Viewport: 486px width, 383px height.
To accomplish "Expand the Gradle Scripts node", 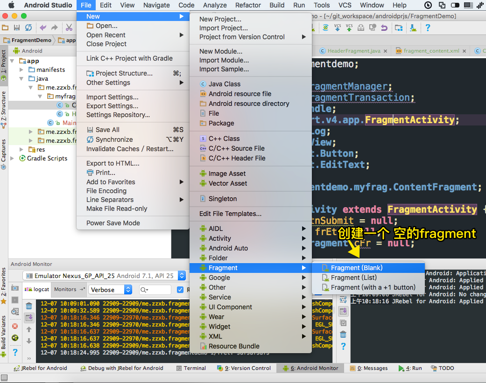I will pos(12,158).
